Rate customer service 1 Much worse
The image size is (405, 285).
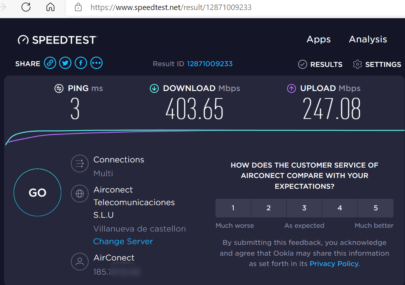pos(233,208)
